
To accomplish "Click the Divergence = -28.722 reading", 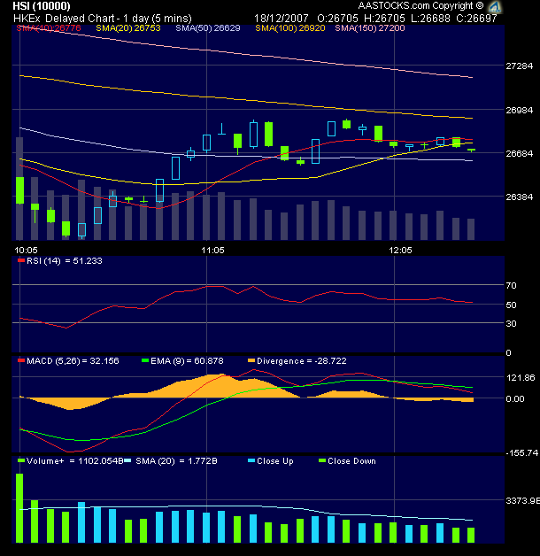I will [x=302, y=361].
